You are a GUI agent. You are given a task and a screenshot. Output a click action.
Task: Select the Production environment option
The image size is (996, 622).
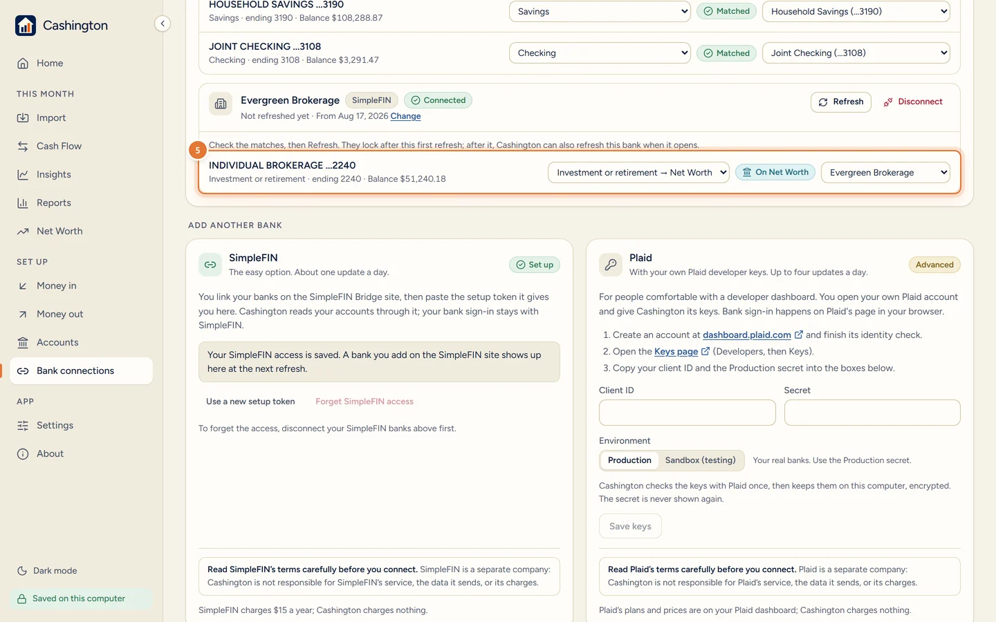click(x=629, y=460)
